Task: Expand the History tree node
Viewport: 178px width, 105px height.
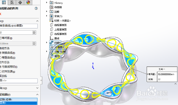Action: [x=47, y=2]
